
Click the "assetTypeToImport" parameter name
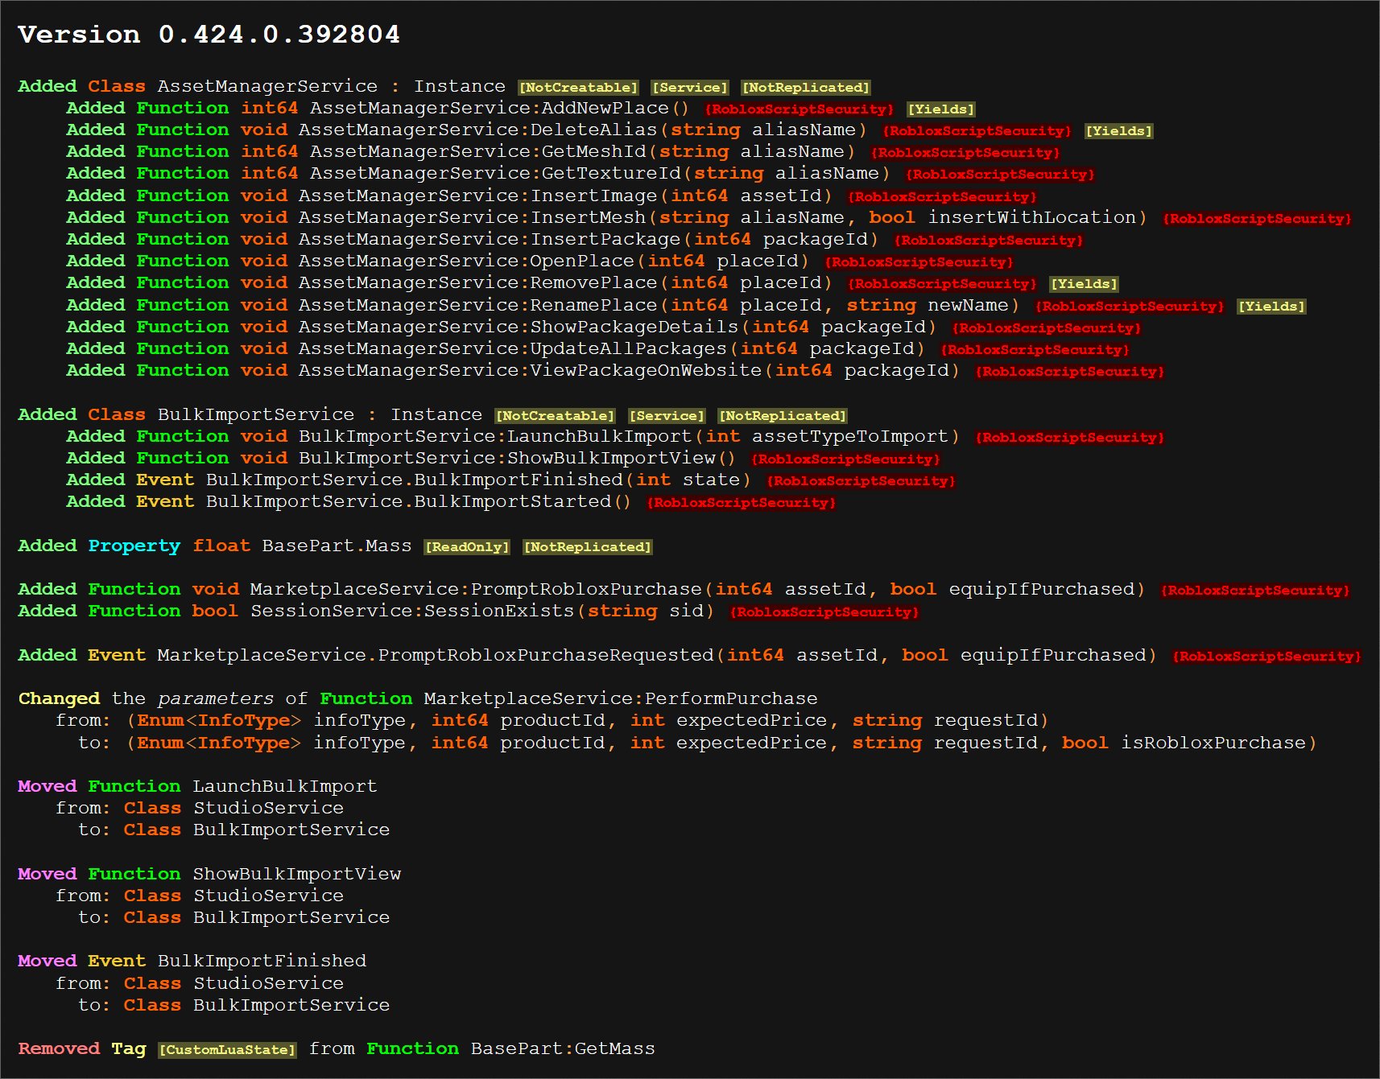850,436
